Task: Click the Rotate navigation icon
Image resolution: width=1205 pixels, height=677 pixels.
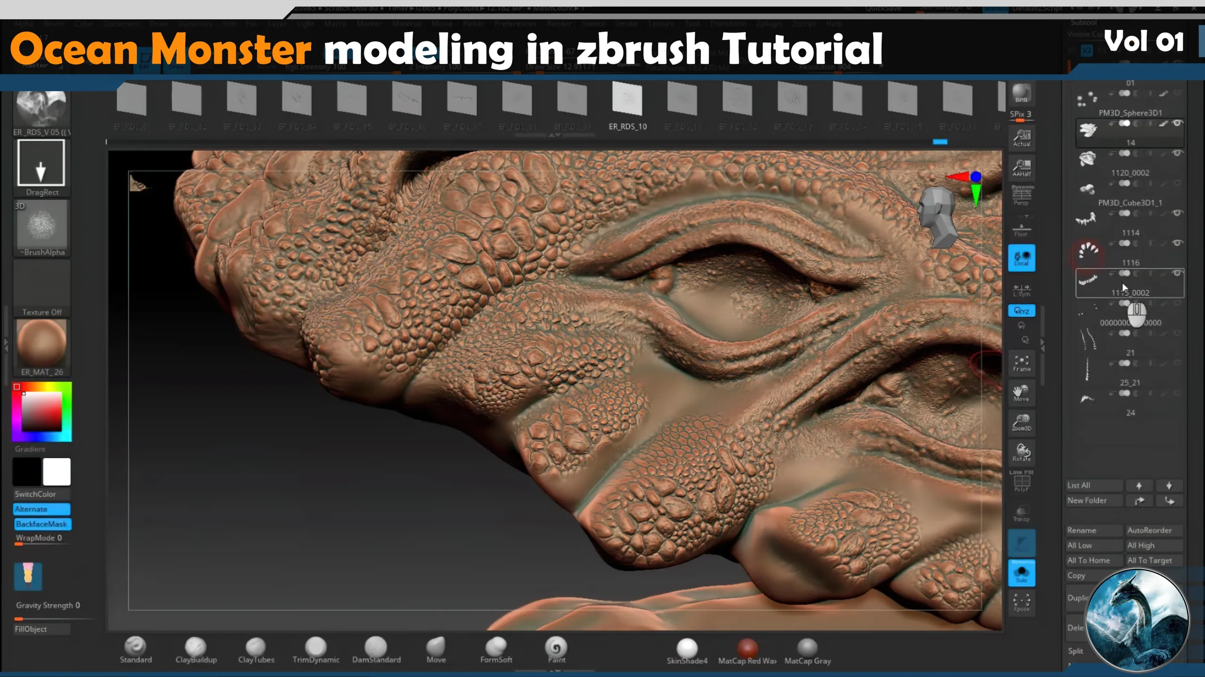Action: point(1021,452)
